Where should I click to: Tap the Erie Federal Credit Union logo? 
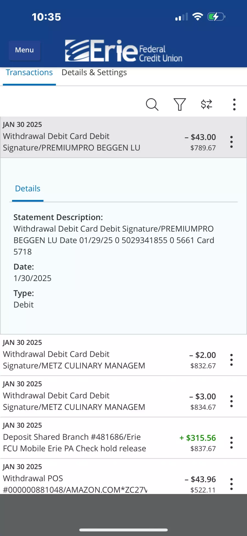click(x=123, y=51)
